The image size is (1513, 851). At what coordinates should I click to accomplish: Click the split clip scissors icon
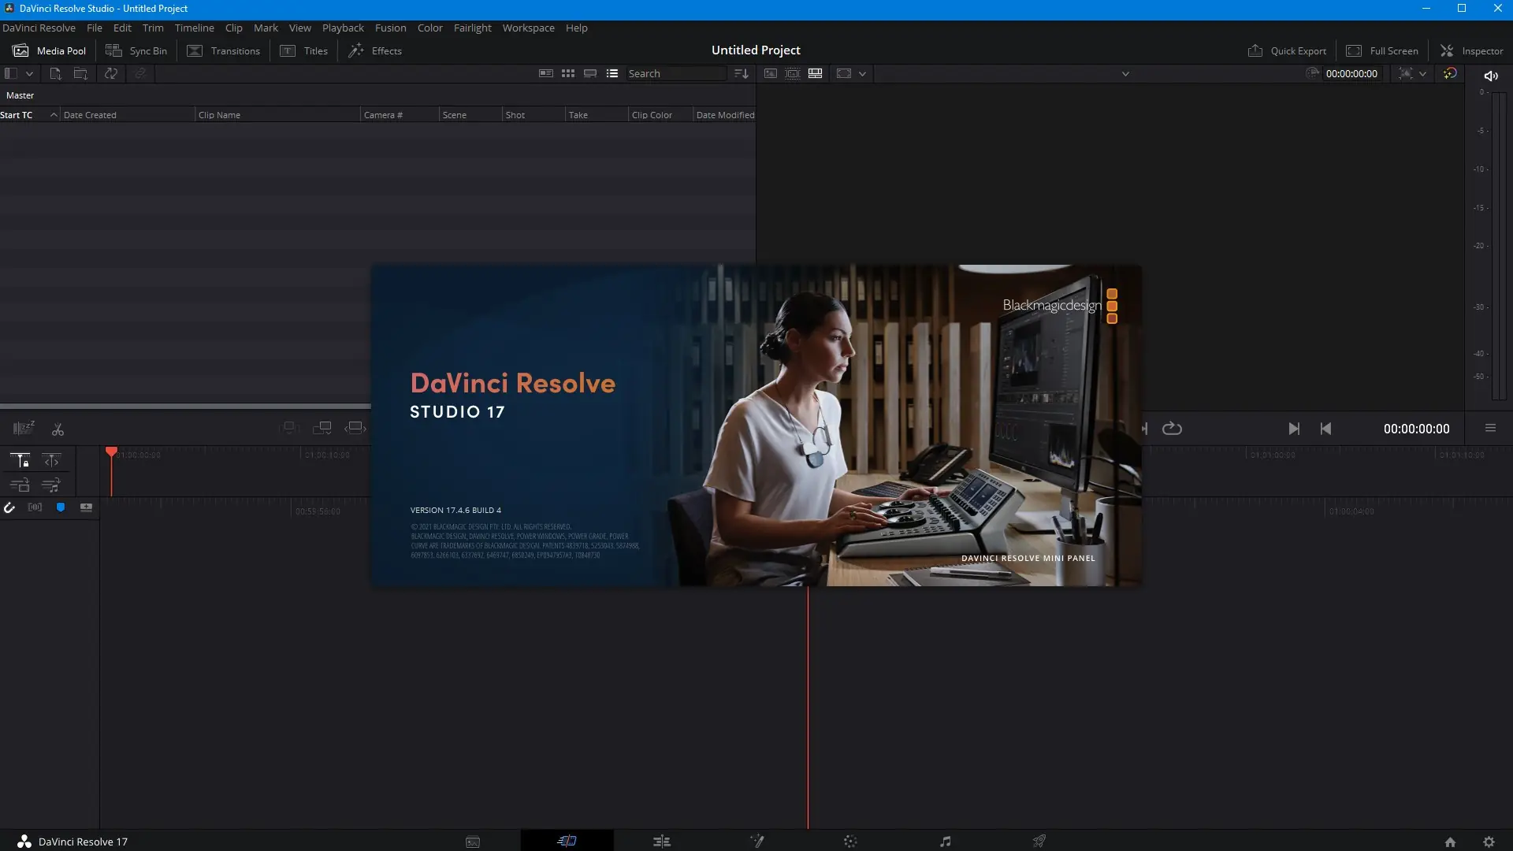point(58,429)
